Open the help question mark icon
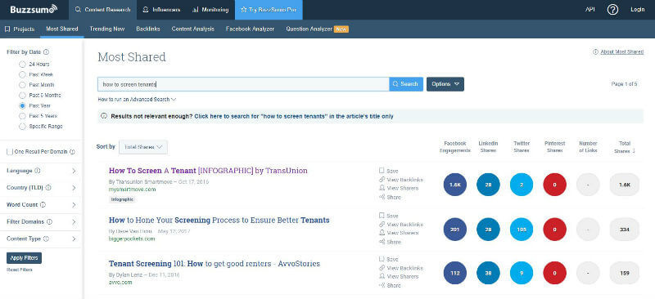Screen dimensions: 655x299 [612, 10]
